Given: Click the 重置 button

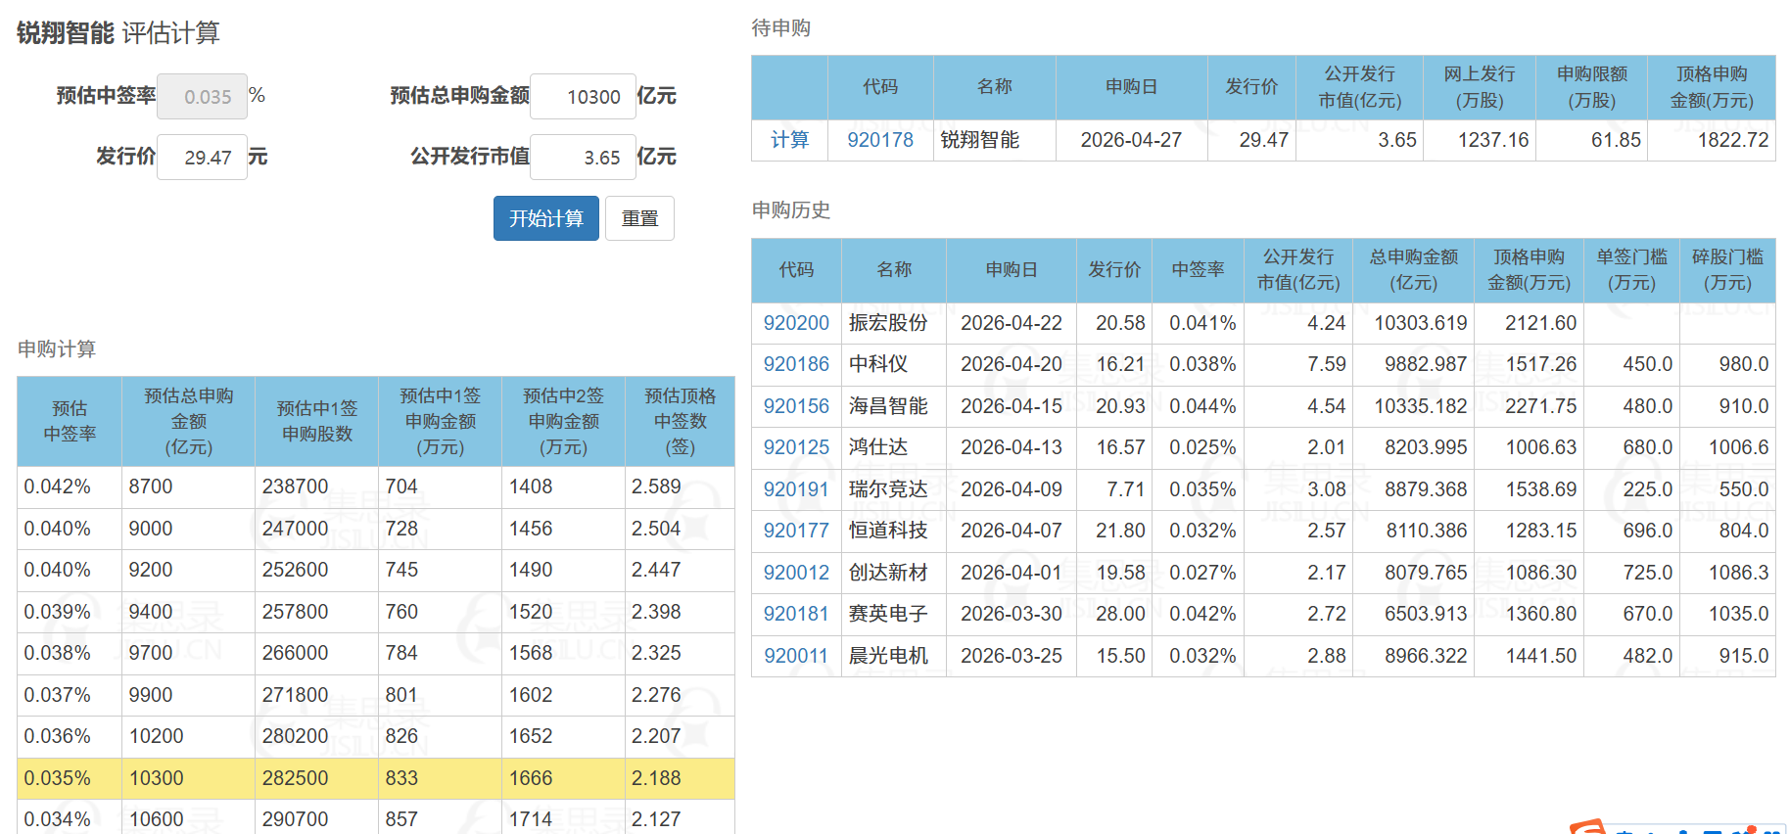Looking at the screenshot, I should 639,218.
